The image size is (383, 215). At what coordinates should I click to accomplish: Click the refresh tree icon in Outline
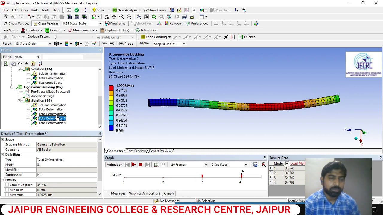coord(6,63)
